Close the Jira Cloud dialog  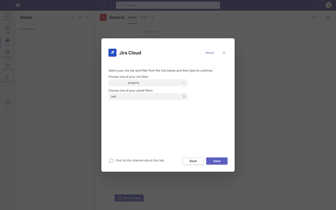pyautogui.click(x=224, y=53)
